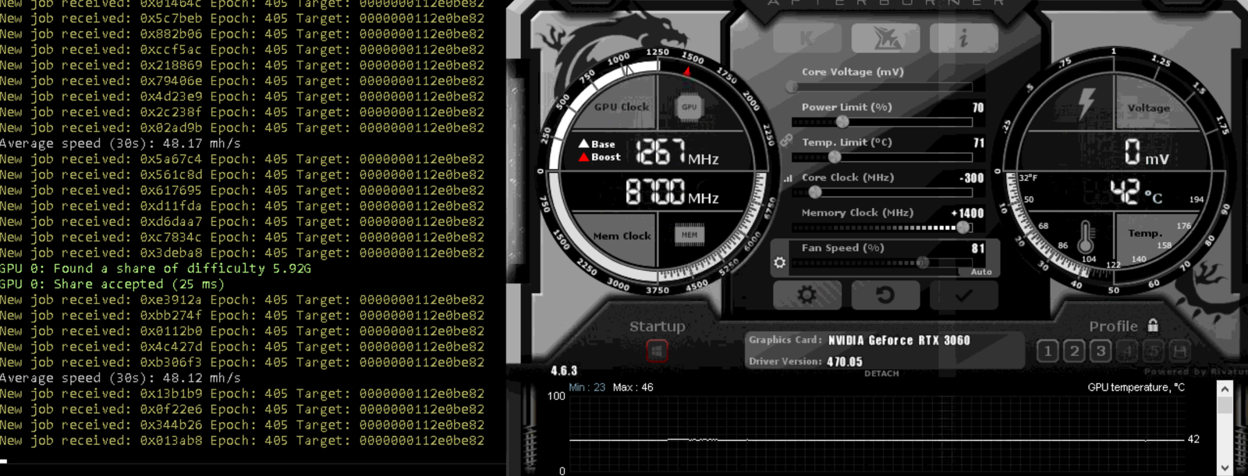Open the information i button
Image resolution: width=1248 pixels, height=476 pixels.
pyautogui.click(x=963, y=37)
